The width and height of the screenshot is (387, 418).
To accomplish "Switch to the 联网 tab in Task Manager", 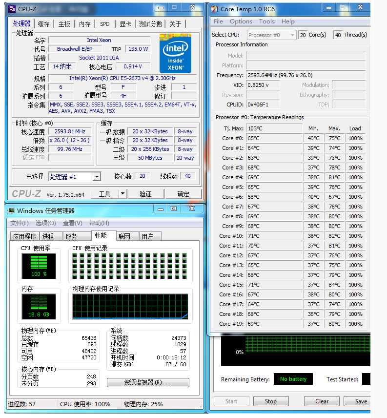I will [127, 236].
